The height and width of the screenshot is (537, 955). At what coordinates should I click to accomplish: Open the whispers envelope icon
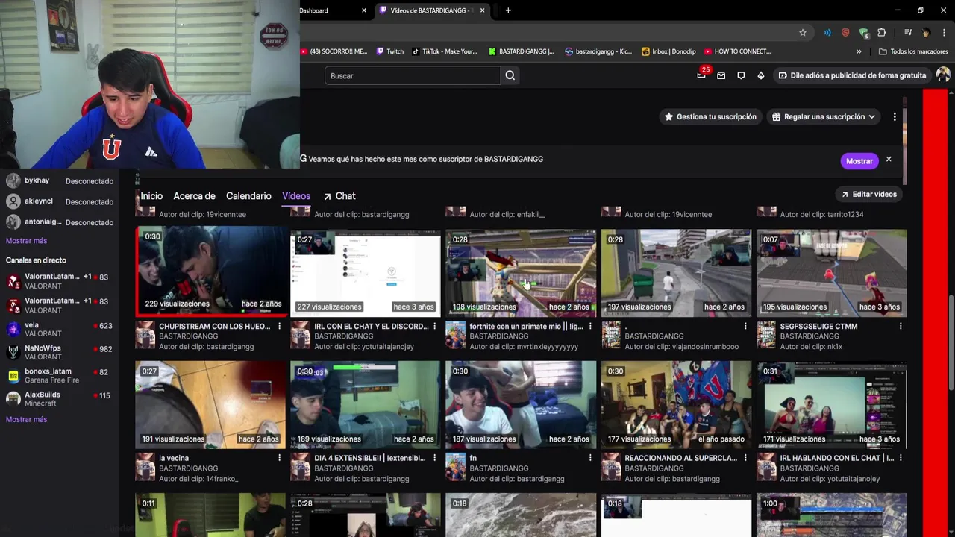coord(721,75)
